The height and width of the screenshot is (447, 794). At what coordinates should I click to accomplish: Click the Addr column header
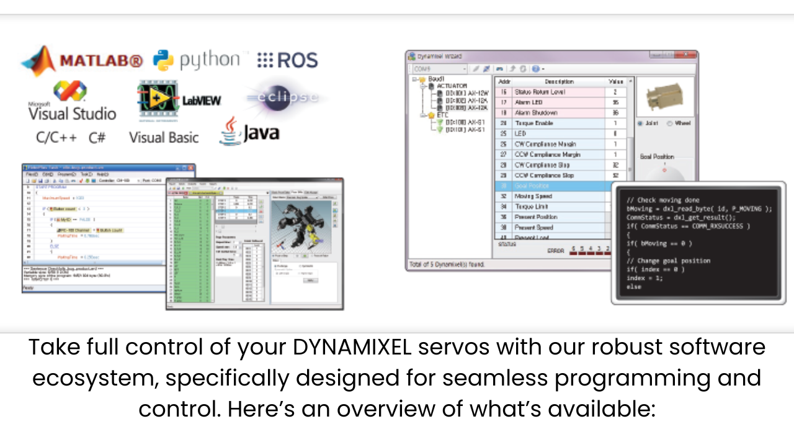pyautogui.click(x=504, y=81)
